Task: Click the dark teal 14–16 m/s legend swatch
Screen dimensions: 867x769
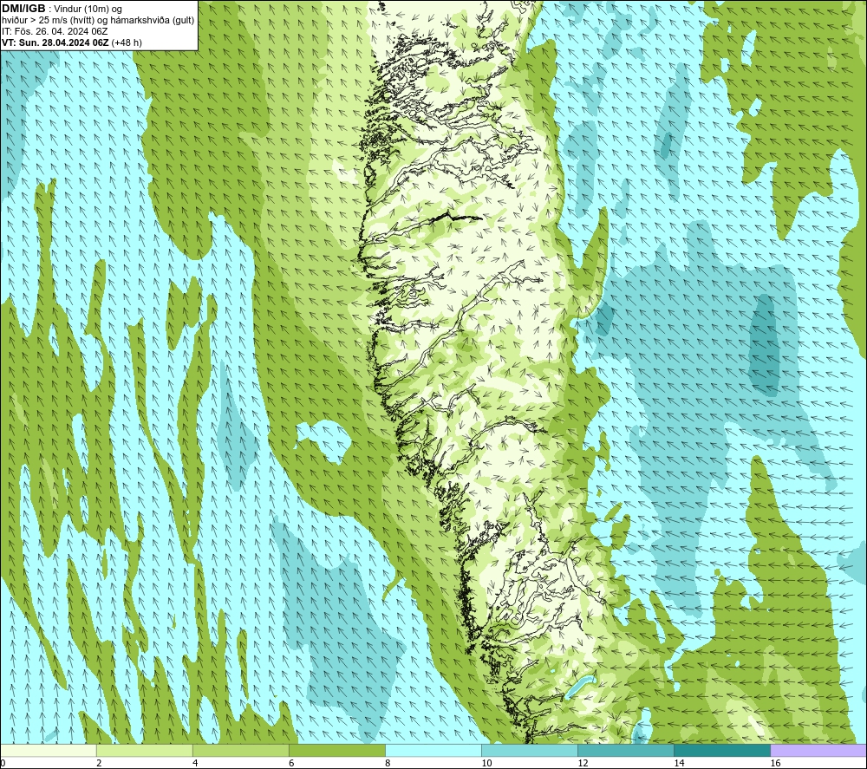Action: click(x=722, y=750)
